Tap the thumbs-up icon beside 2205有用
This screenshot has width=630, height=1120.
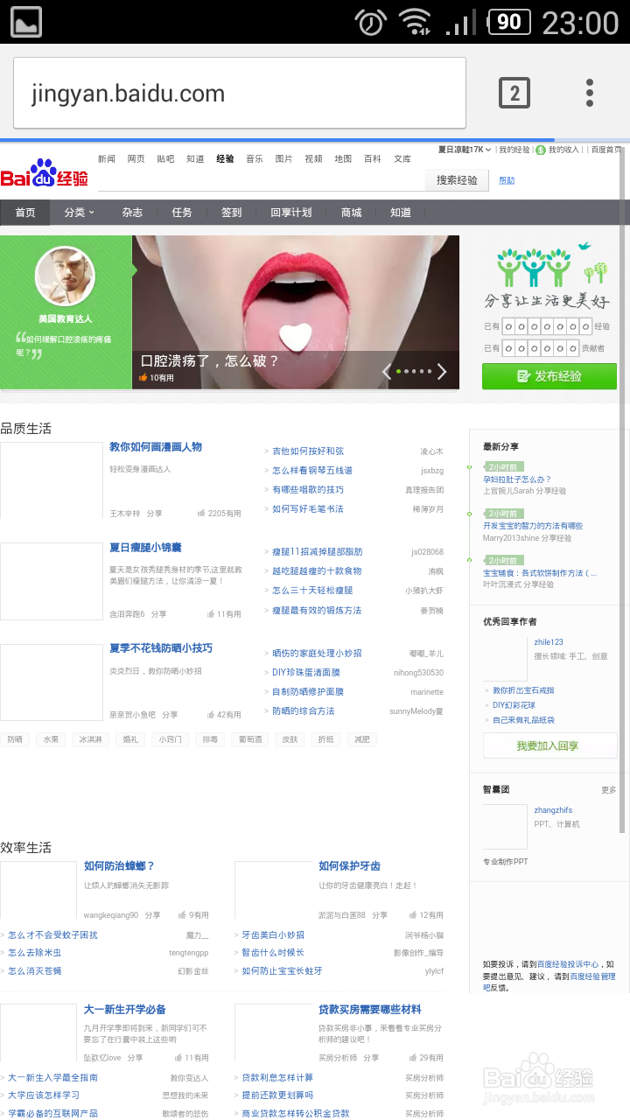[201, 514]
